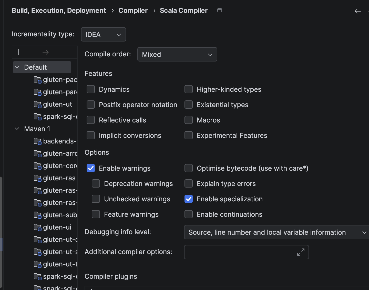The image size is (369, 290).
Task: Open the Debugging info level dropdown
Action: [x=277, y=232]
